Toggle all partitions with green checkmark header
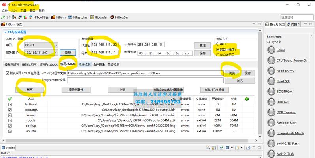The height and width of the screenshot is (158, 315). (10, 99)
